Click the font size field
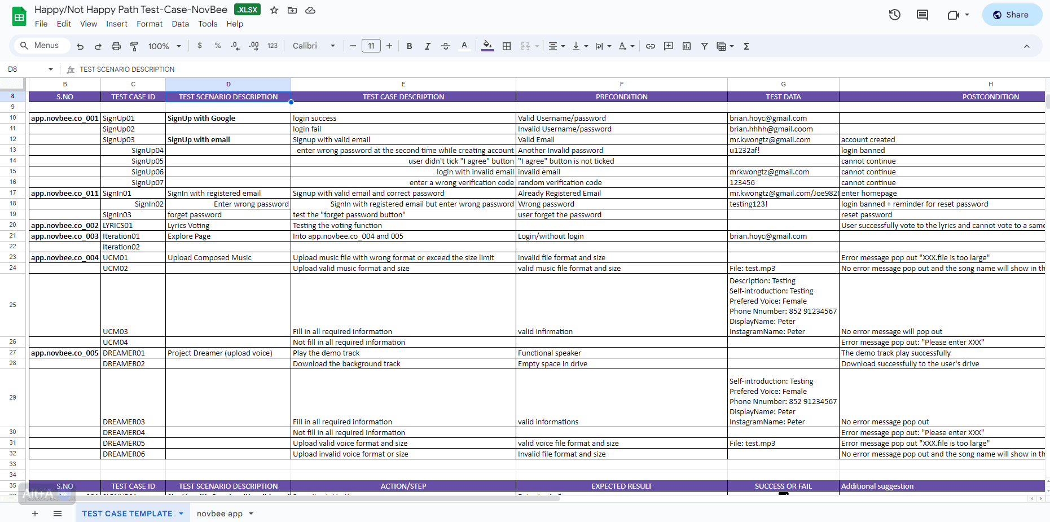 point(371,46)
